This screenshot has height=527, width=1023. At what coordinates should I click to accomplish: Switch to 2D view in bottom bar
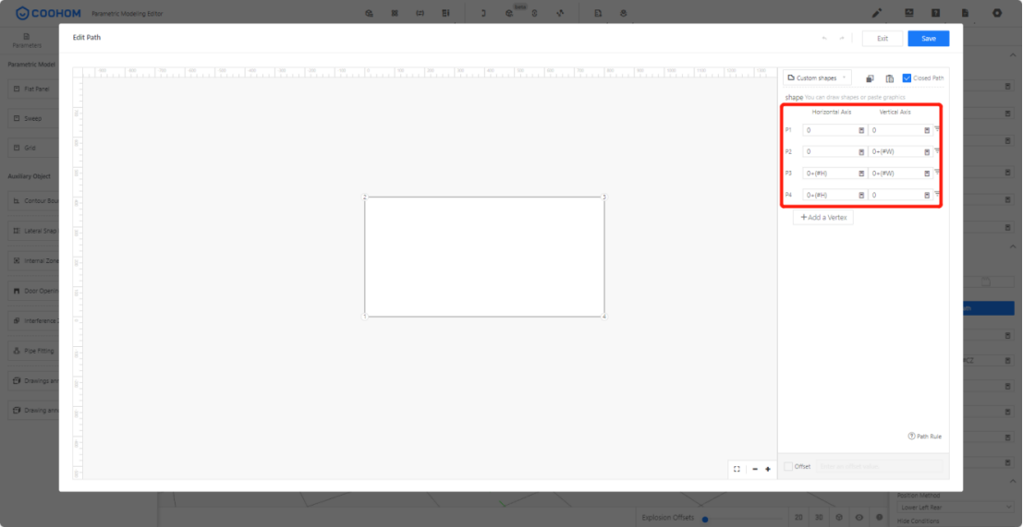(798, 517)
